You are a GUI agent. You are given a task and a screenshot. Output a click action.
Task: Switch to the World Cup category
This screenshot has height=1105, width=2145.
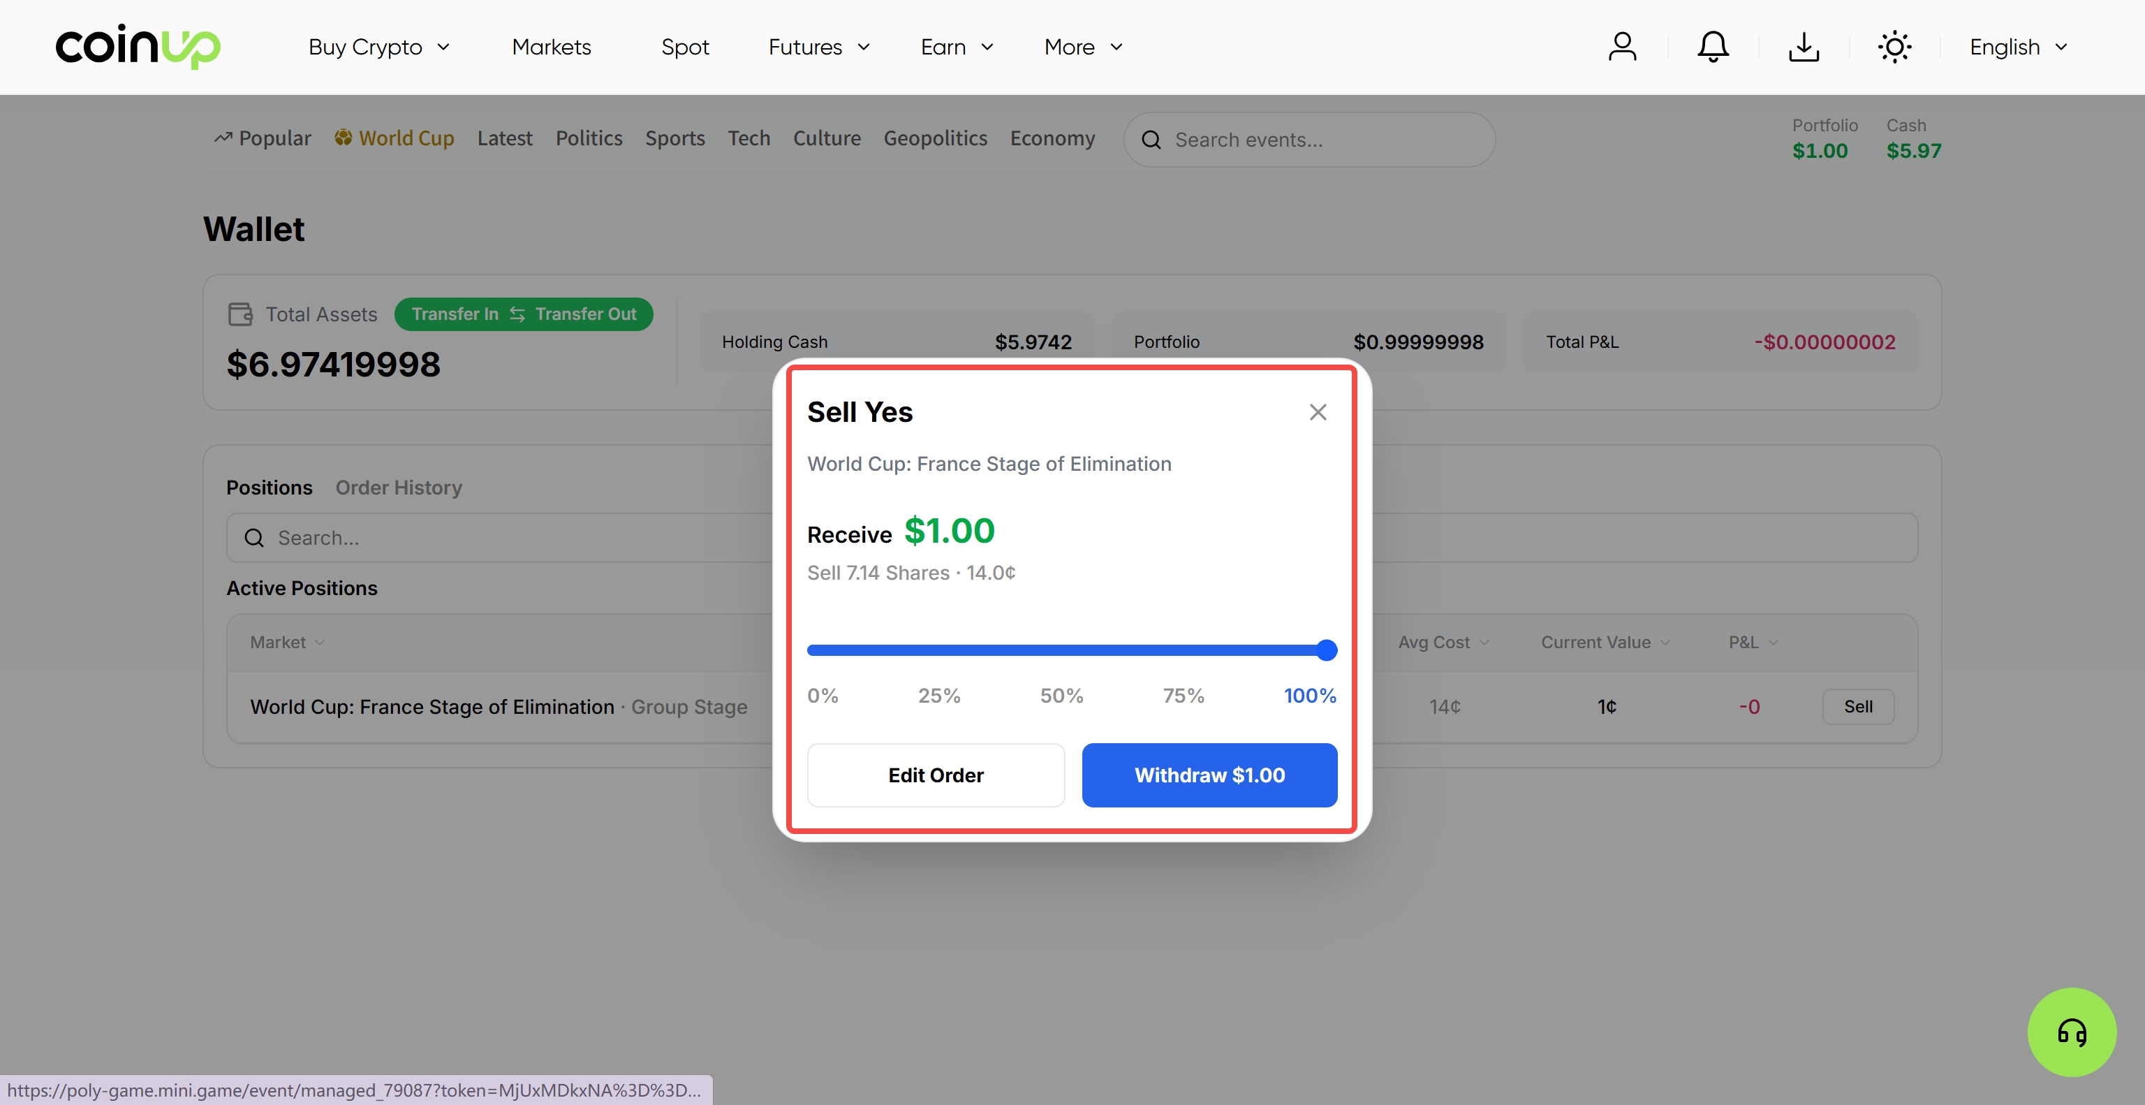pos(394,138)
